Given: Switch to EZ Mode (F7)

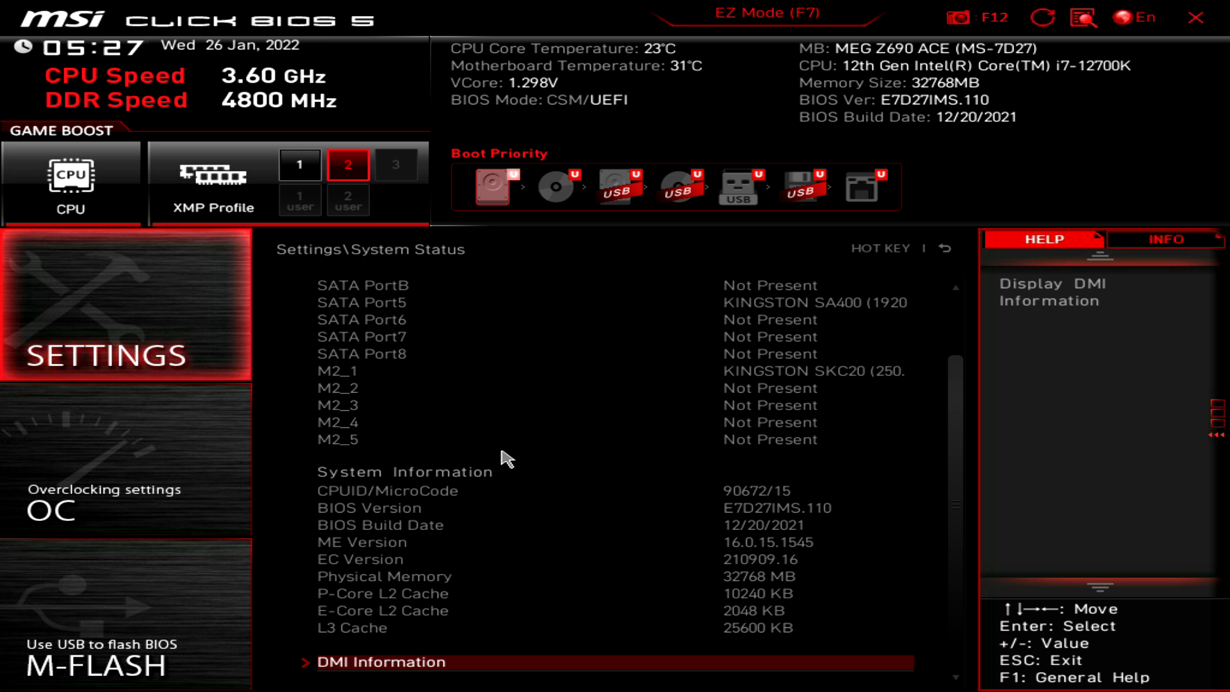Looking at the screenshot, I should click(766, 12).
